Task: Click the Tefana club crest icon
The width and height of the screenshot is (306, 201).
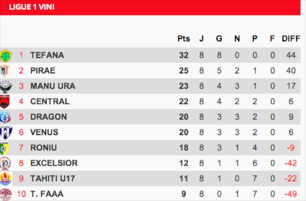Action: 6,56
